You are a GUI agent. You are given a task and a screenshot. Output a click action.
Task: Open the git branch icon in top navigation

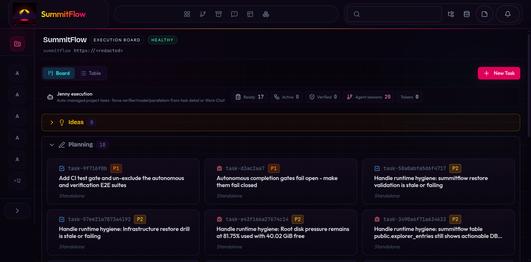[203, 14]
